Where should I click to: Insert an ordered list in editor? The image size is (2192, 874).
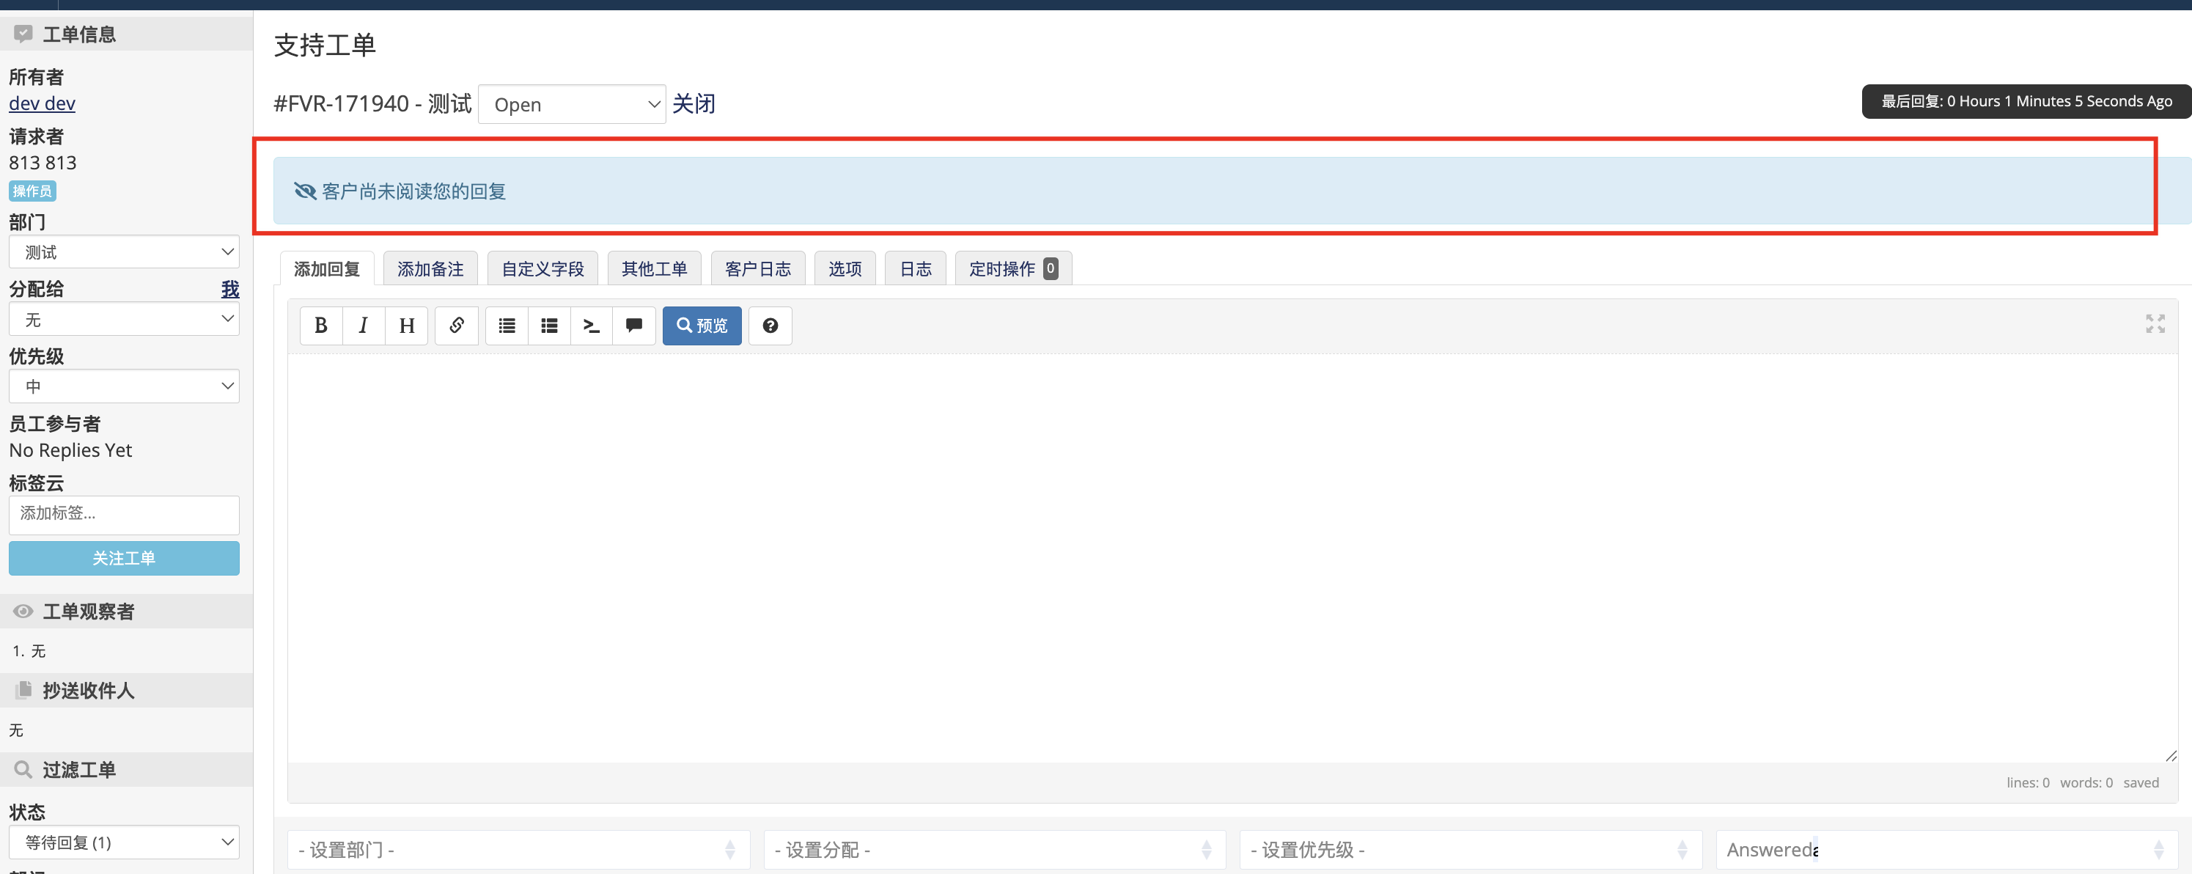pos(550,326)
